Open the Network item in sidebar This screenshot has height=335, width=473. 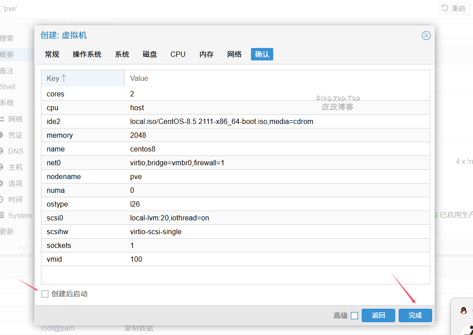pyautogui.click(x=15, y=119)
